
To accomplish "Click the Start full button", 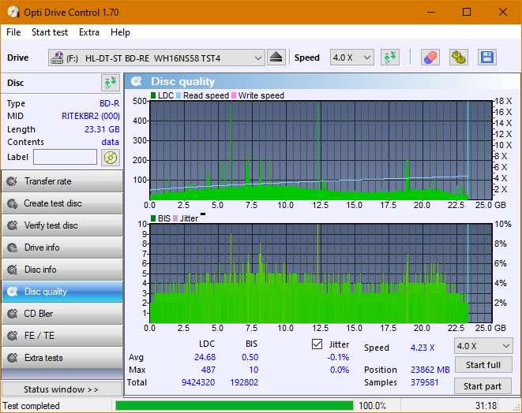I will click(x=483, y=365).
